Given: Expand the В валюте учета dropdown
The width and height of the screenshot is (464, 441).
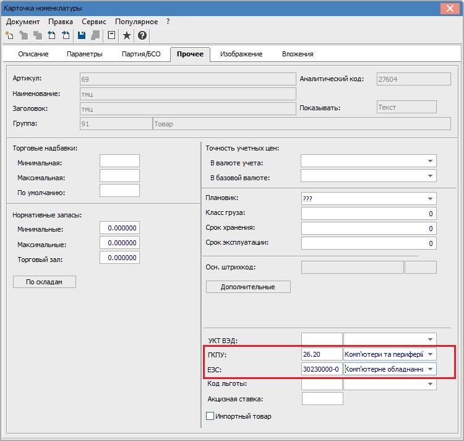Looking at the screenshot, I should pos(430,161).
